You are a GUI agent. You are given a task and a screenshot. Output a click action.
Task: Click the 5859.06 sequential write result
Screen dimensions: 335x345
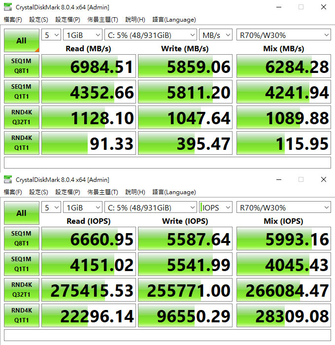(185, 66)
